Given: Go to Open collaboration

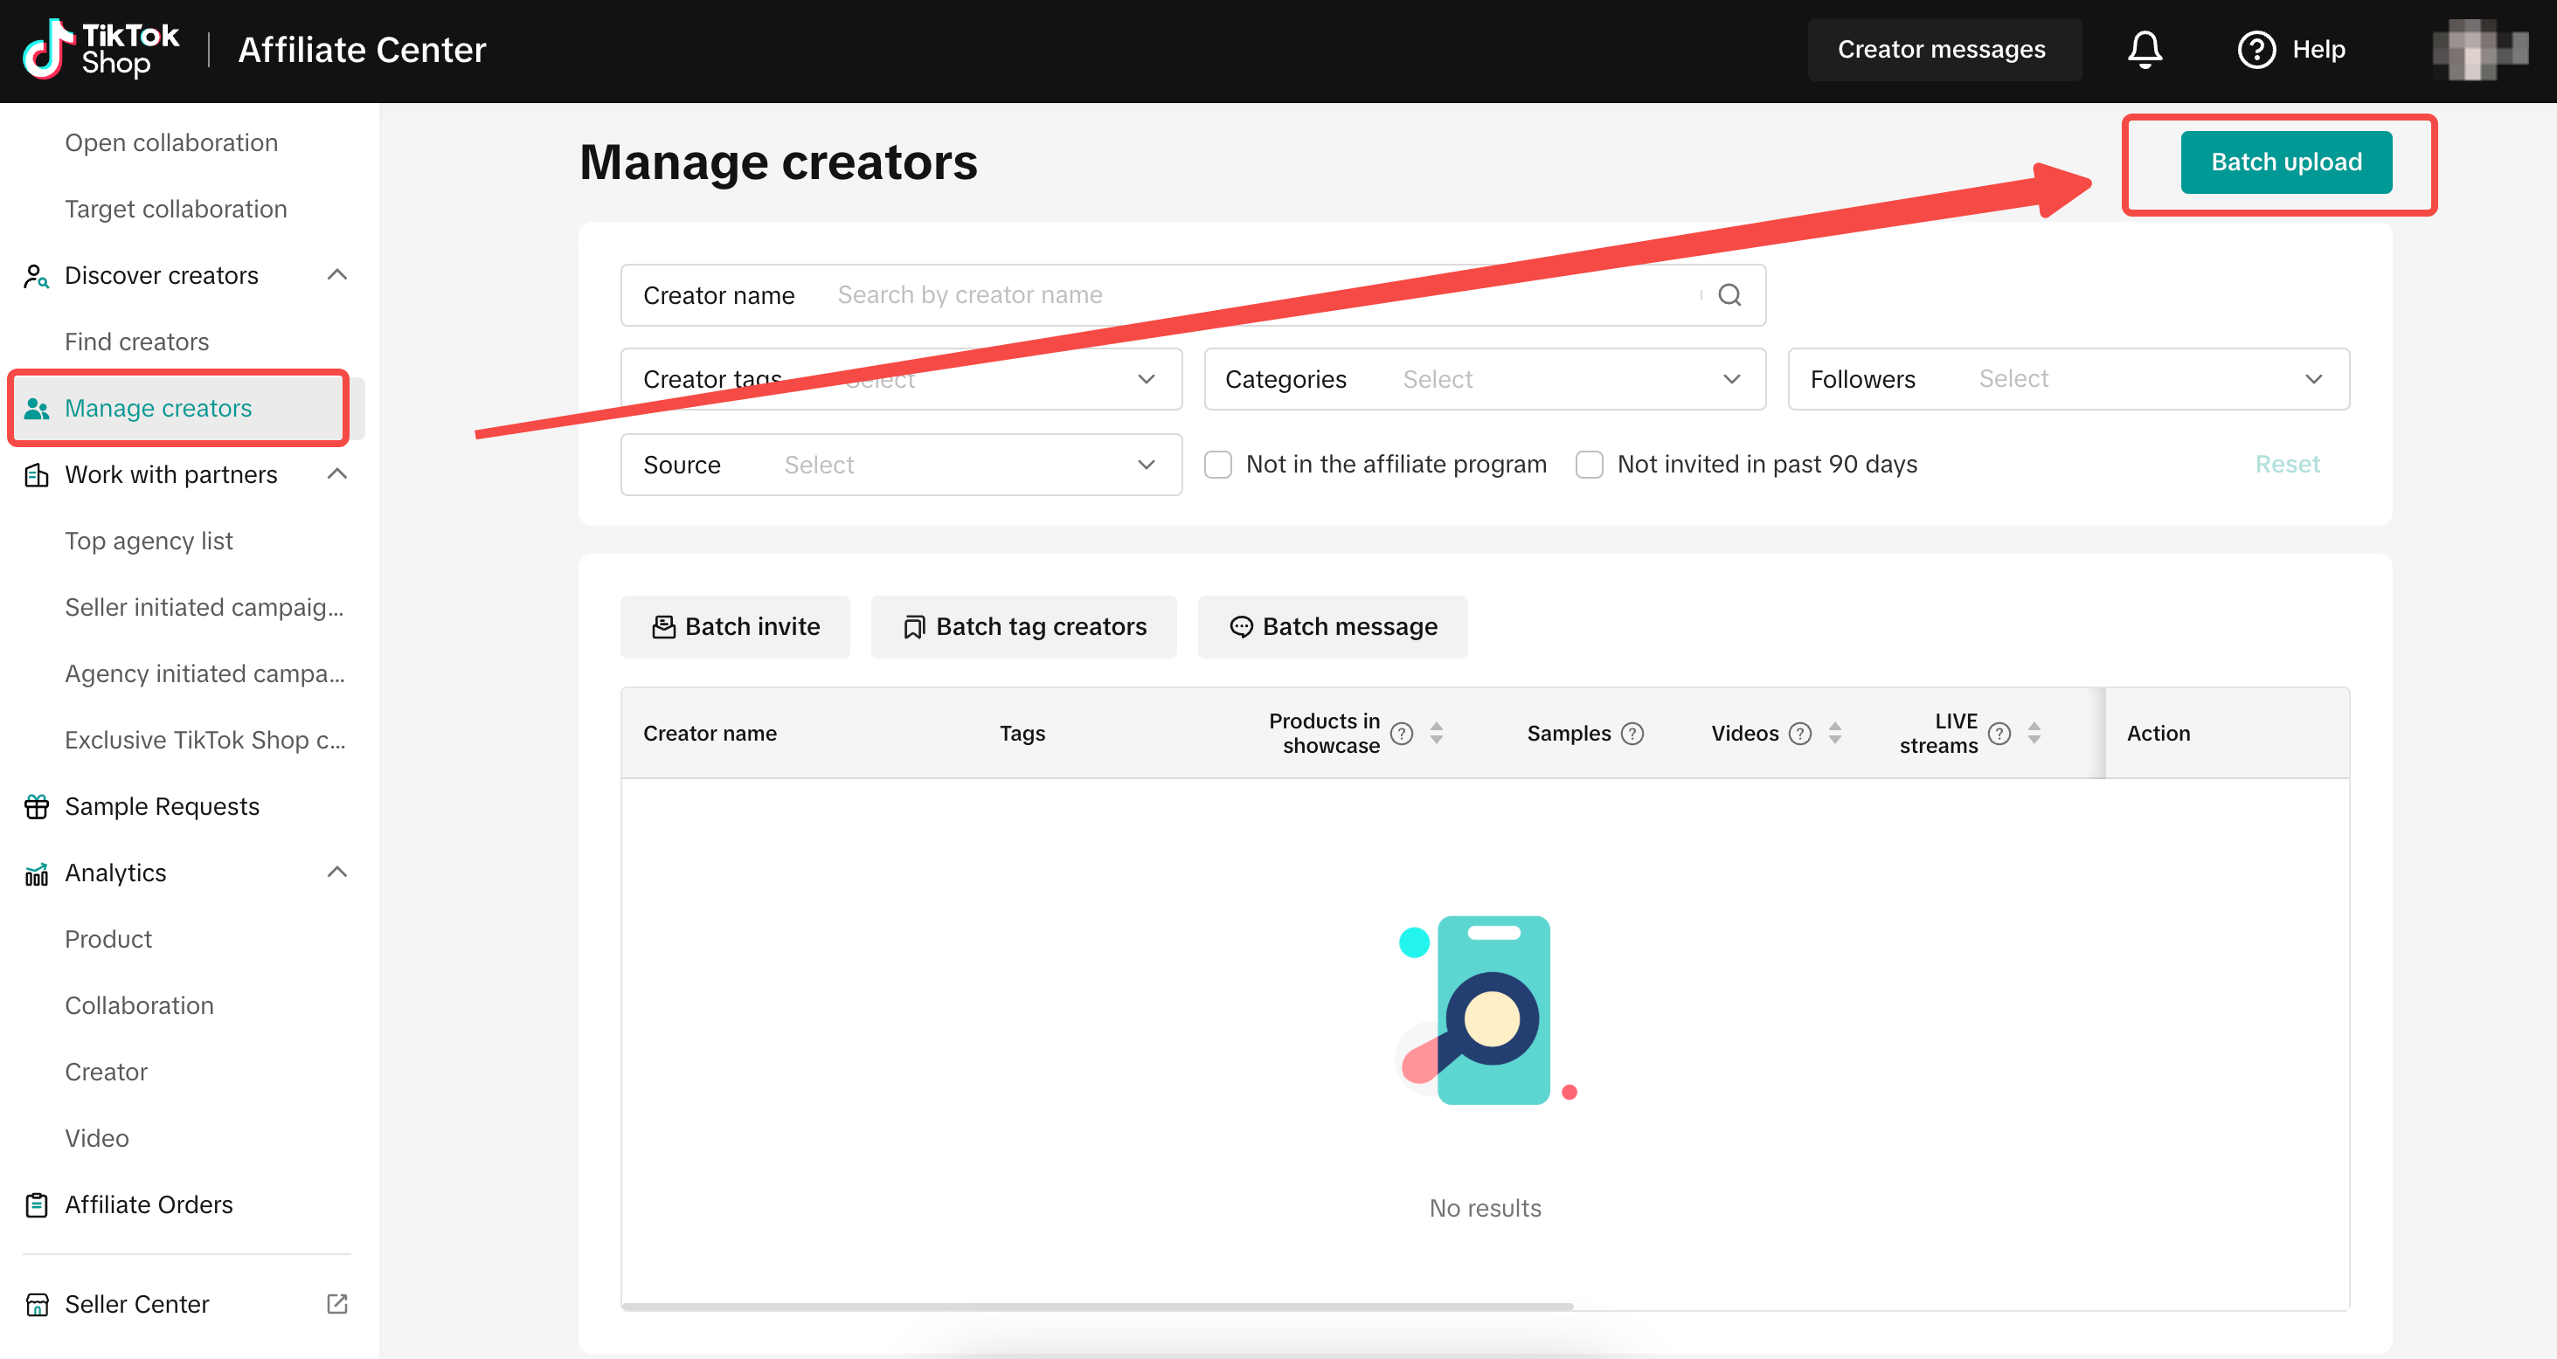Looking at the screenshot, I should click(x=170, y=143).
